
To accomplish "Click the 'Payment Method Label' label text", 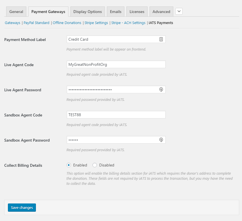I will pos(25,40).
